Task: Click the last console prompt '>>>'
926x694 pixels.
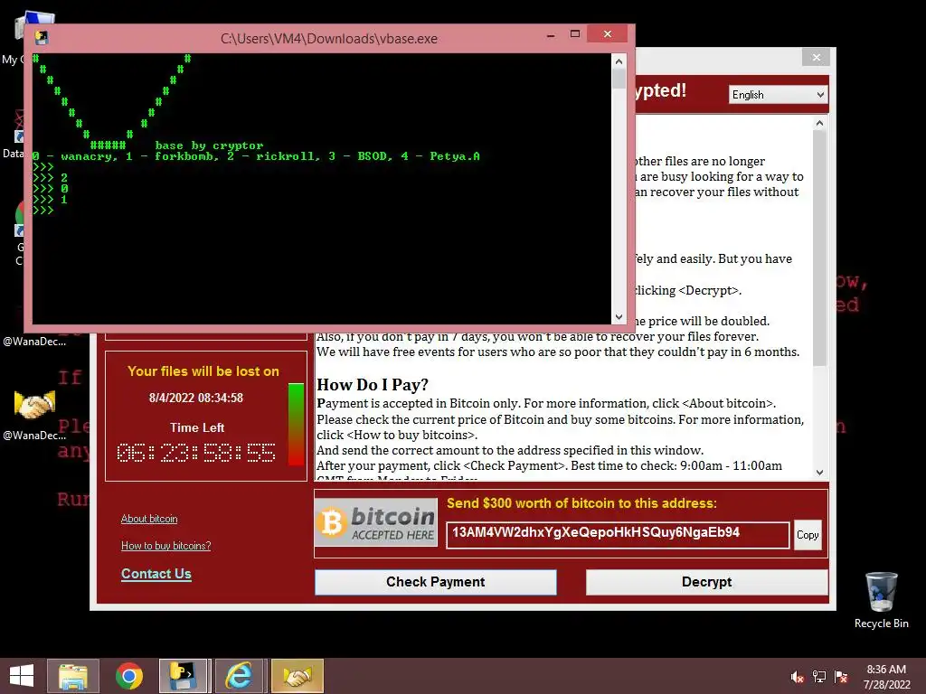Action: [x=43, y=210]
